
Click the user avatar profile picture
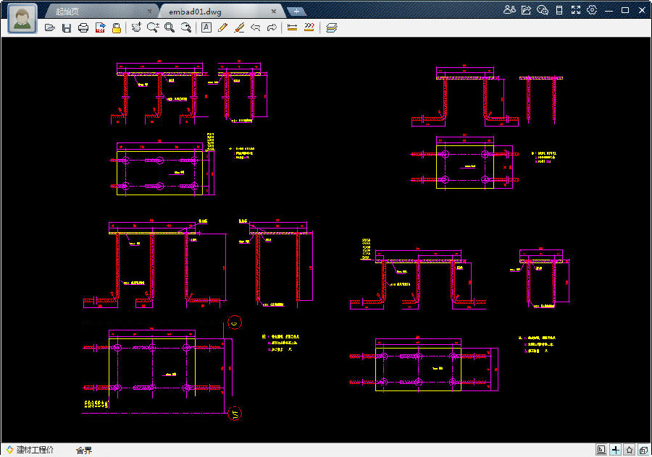tap(22, 19)
